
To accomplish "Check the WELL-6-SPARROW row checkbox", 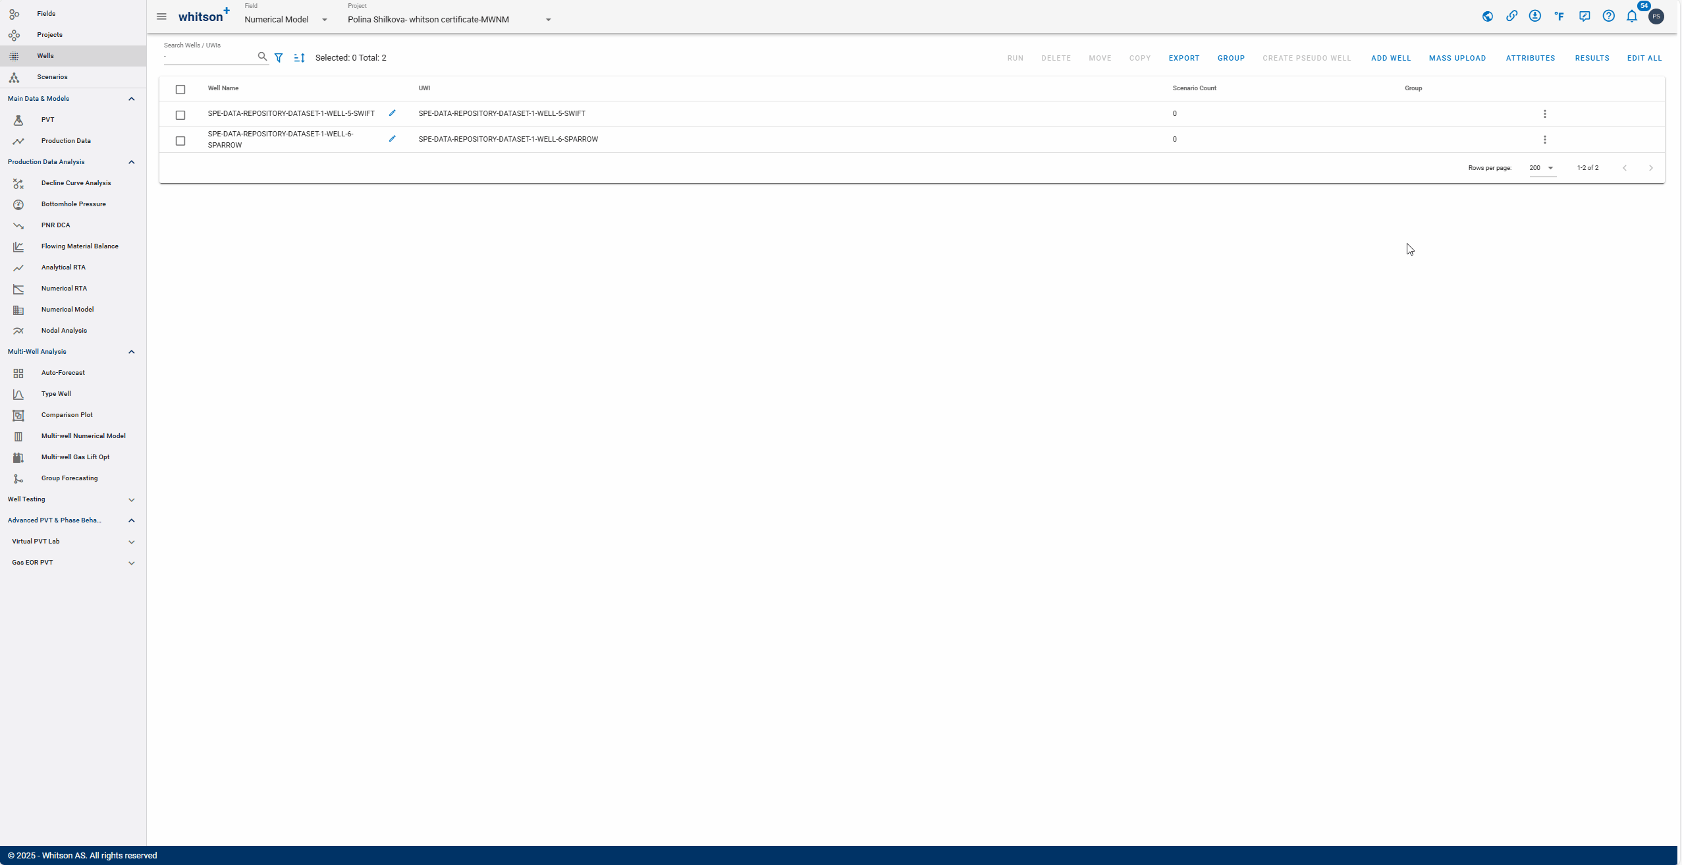I will [180, 141].
